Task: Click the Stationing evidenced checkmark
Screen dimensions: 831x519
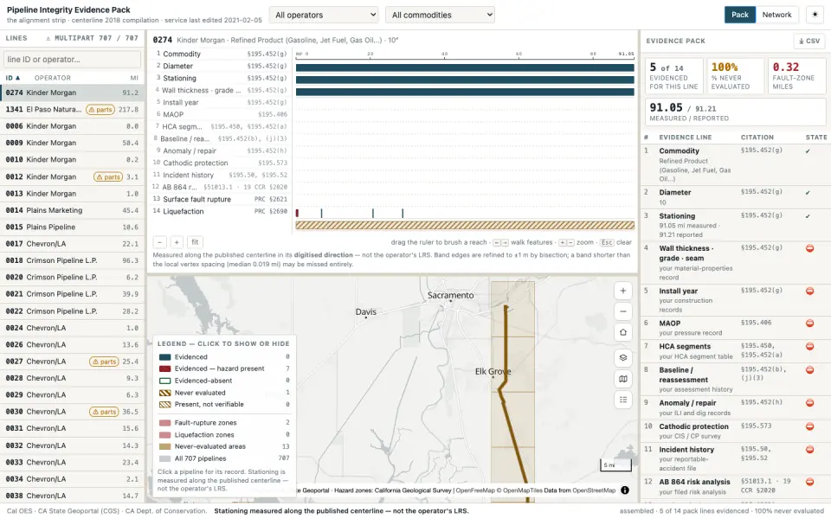Action: pyautogui.click(x=808, y=216)
